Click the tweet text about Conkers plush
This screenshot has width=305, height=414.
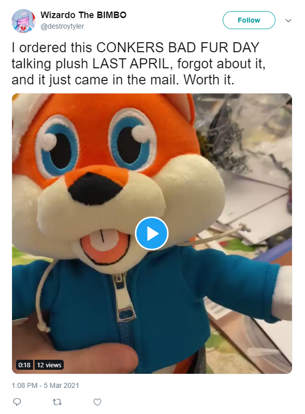click(x=138, y=64)
